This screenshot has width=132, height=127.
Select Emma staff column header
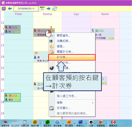point(48,14)
